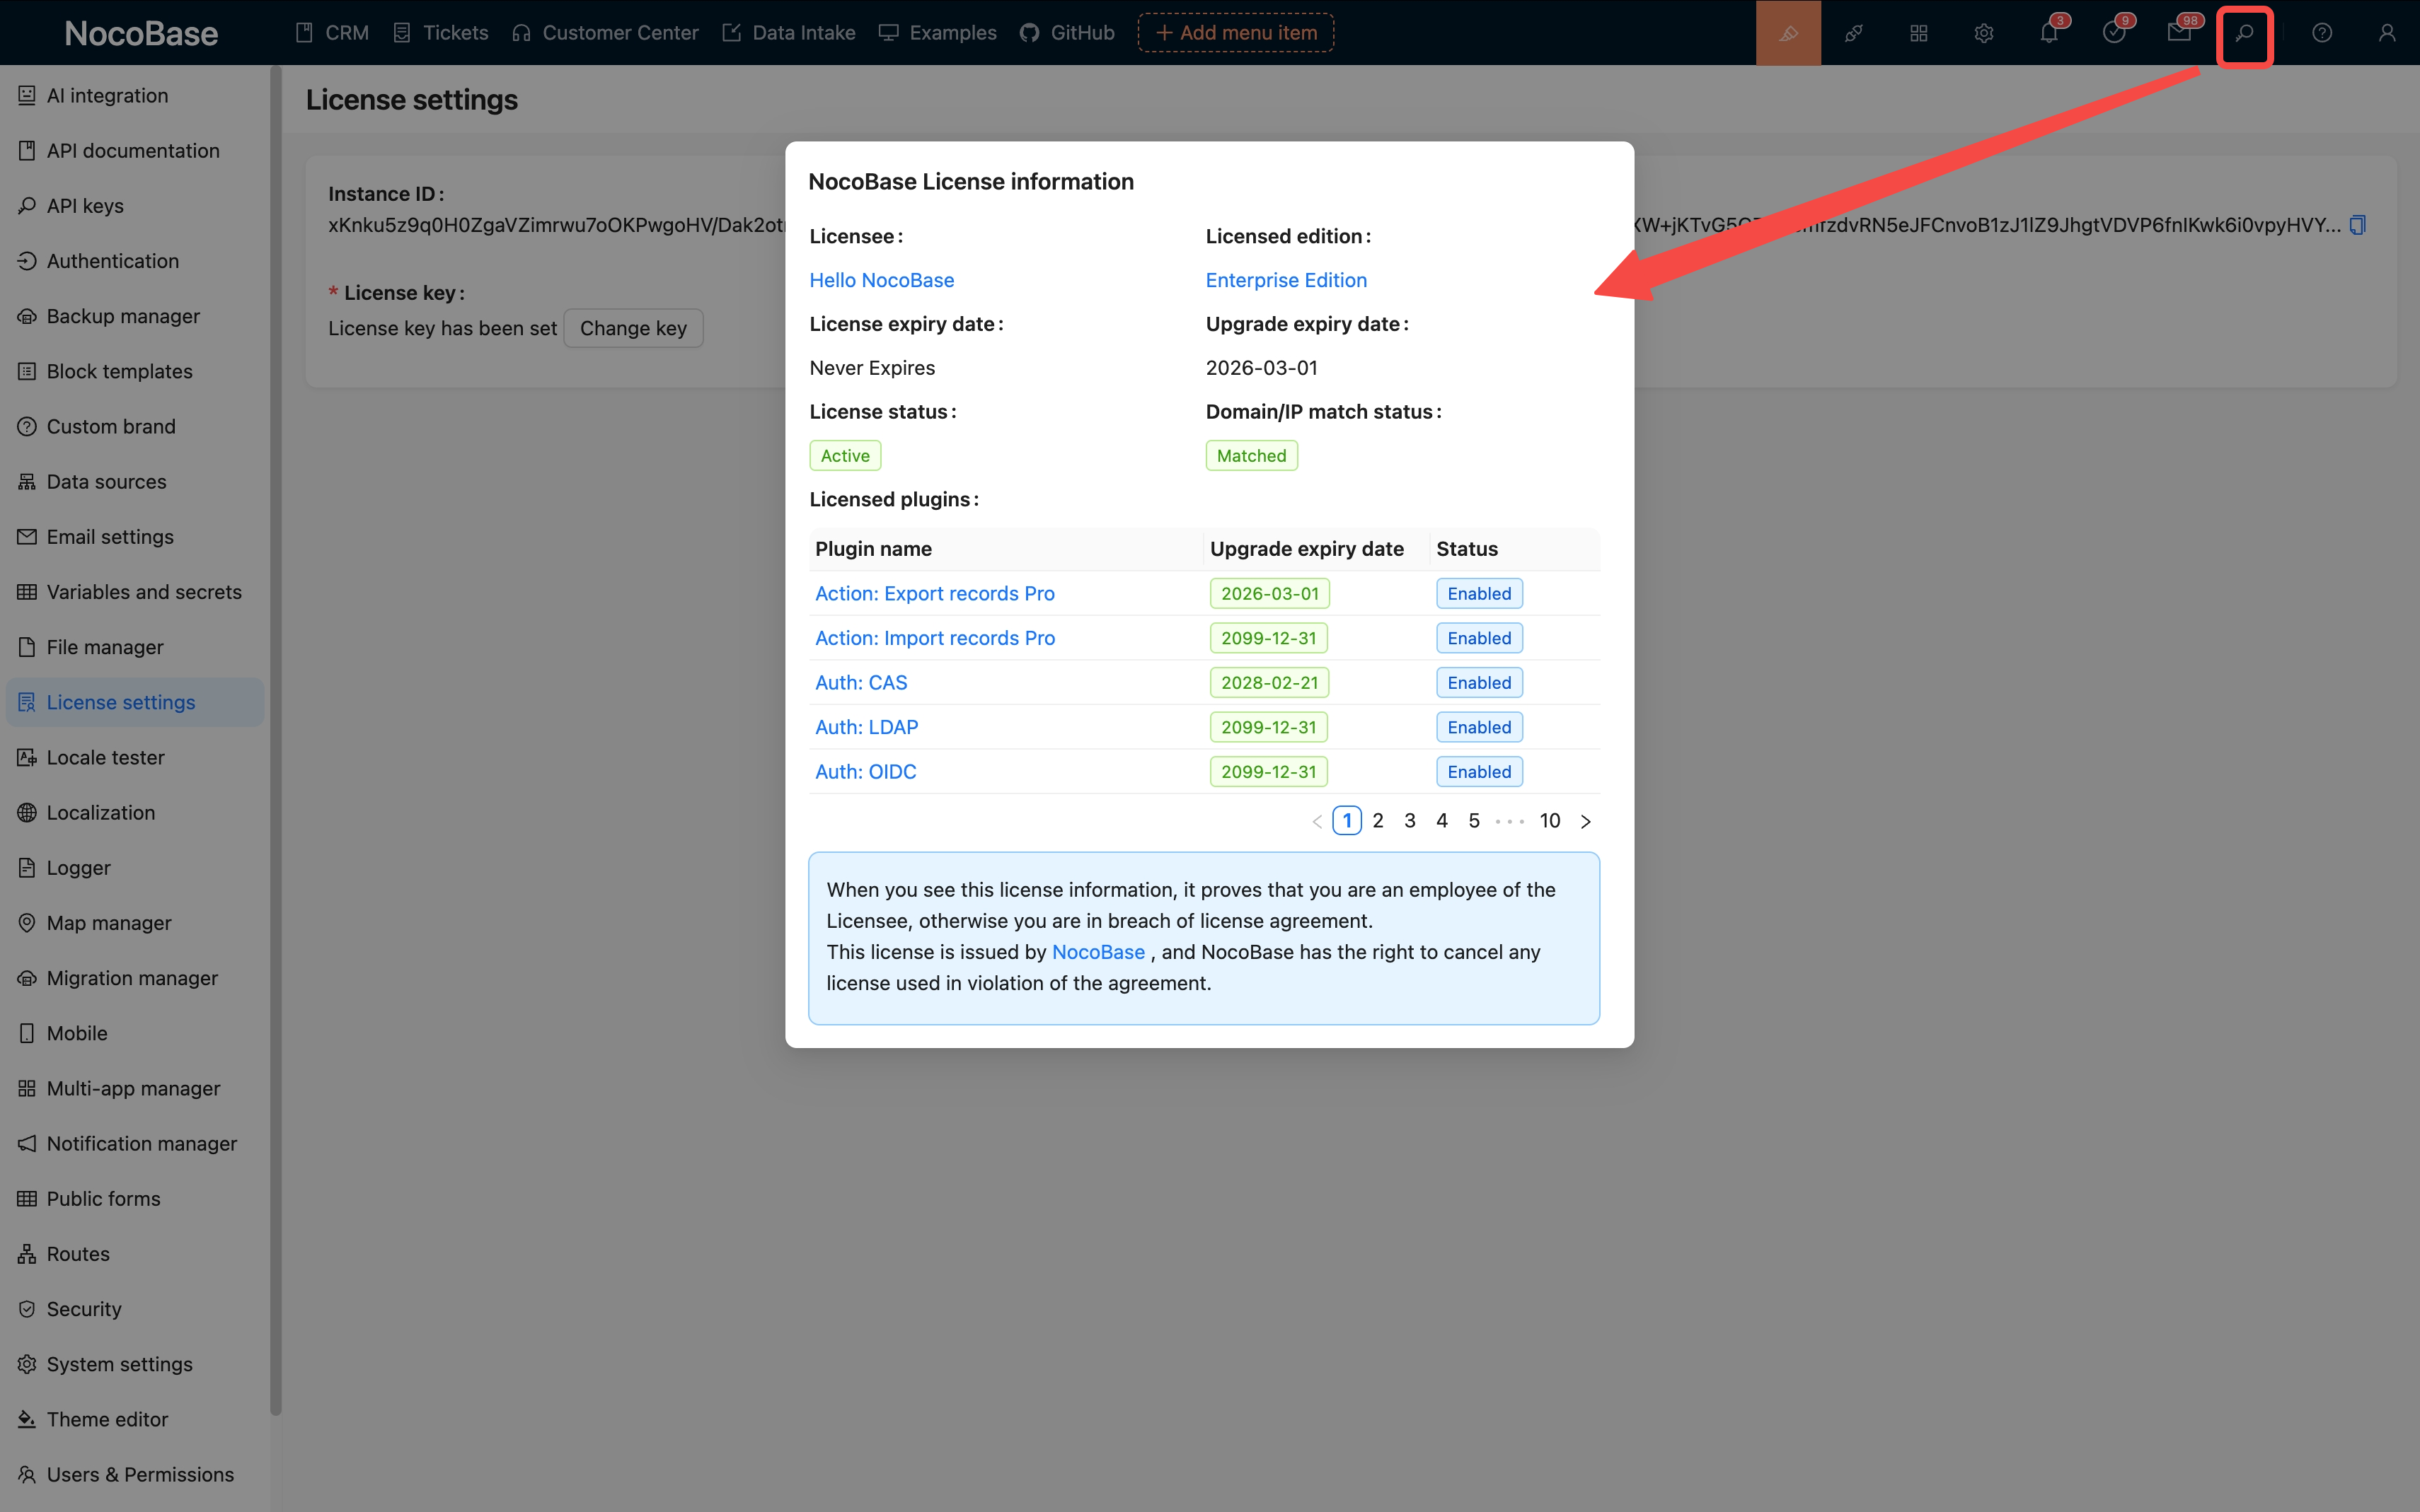Open the inbox mail icon with 98 badge

(x=2179, y=33)
